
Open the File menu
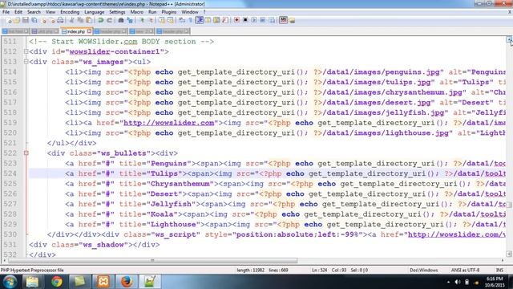coord(6,12)
